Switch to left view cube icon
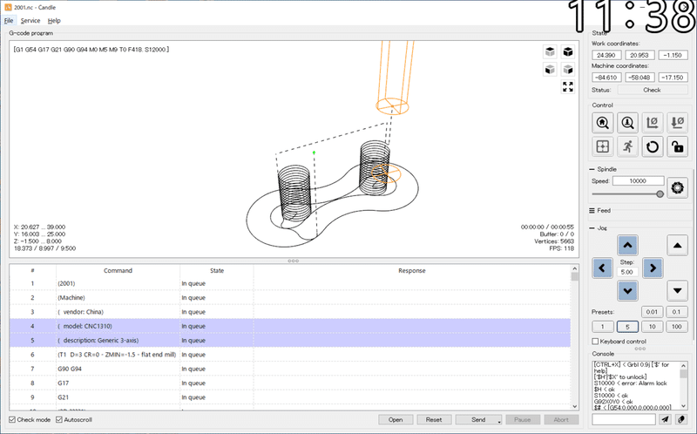697x434 pixels. click(x=568, y=70)
